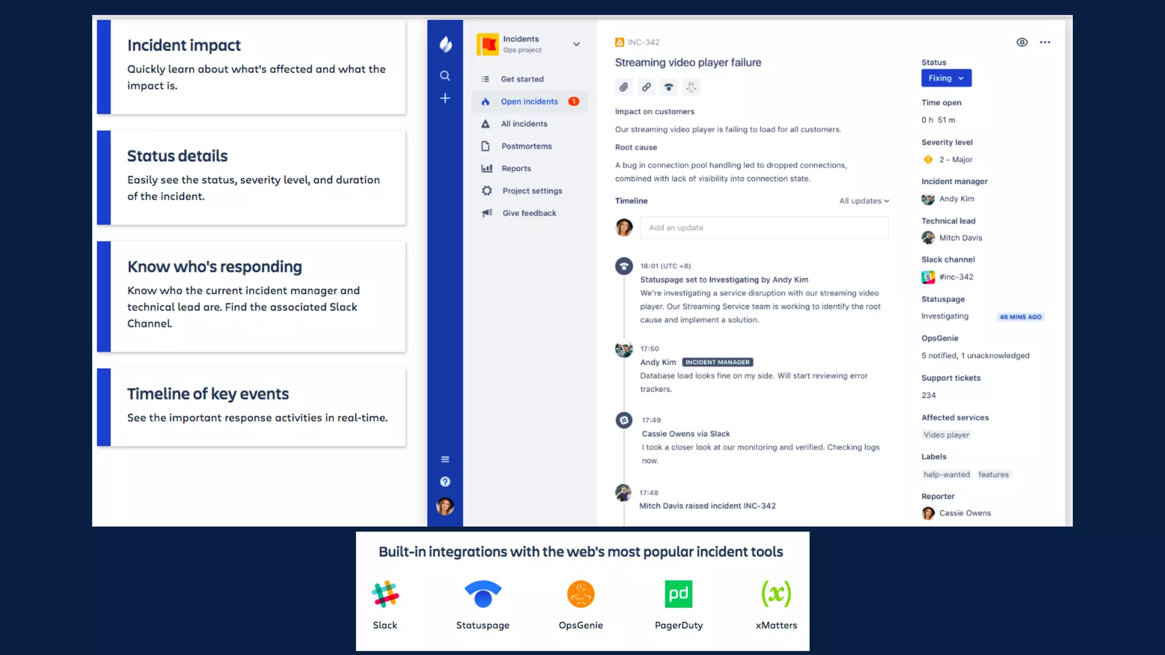Viewport: 1165px width, 655px height.
Task: Click the hamburger menu icon in the sidebar
Action: [x=445, y=459]
